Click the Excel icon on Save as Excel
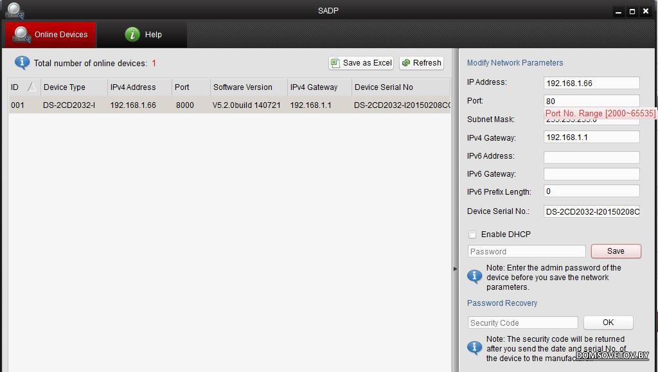 click(335, 63)
